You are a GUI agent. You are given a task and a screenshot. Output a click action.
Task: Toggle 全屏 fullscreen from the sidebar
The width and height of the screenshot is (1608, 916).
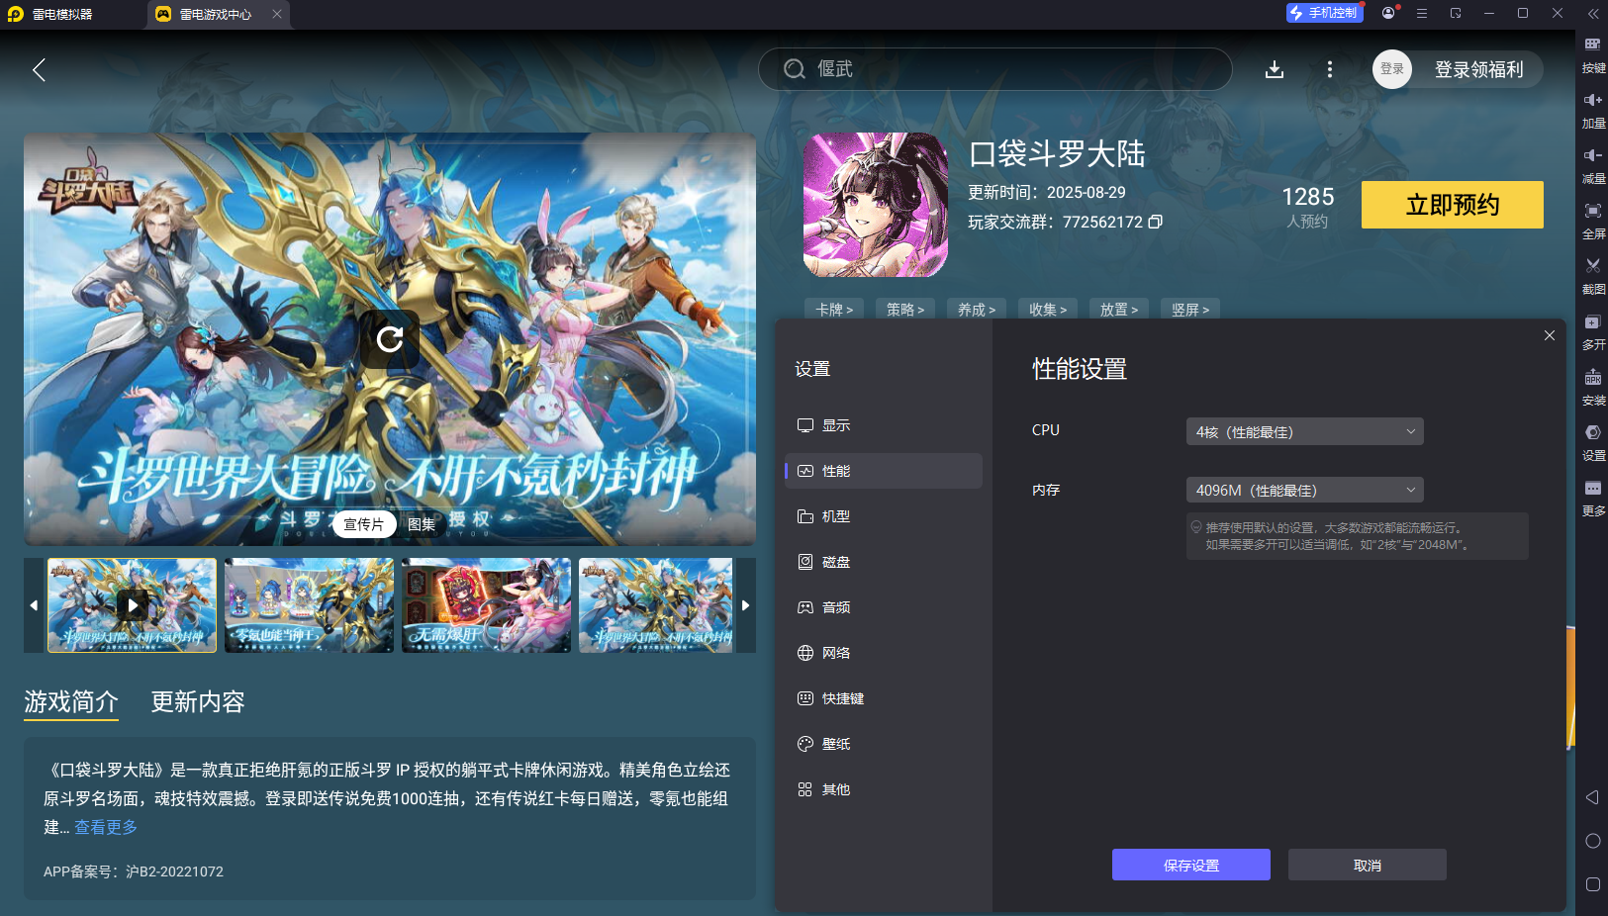click(1592, 221)
